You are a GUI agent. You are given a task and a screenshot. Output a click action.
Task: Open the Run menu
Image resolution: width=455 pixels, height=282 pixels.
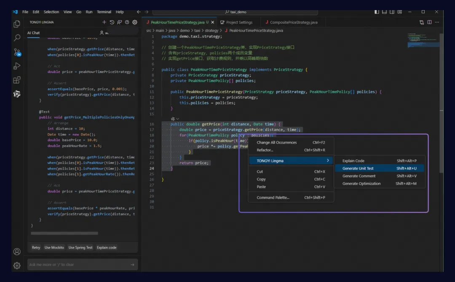89,12
